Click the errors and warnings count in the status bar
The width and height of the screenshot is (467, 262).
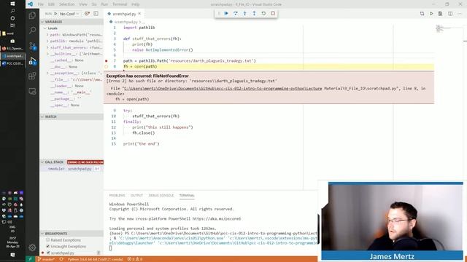[134, 259]
